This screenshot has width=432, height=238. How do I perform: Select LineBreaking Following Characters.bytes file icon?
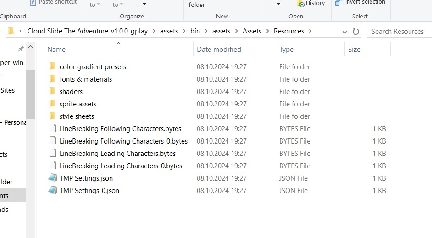(53, 128)
